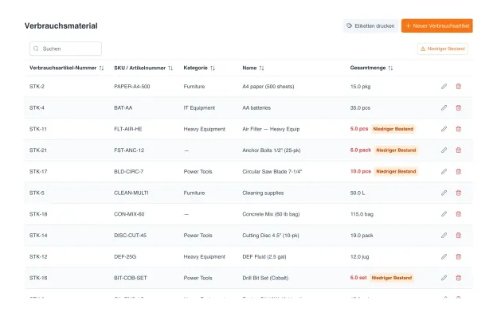Click the 50.0 L quantity
This screenshot has height=312, width=497.
coord(358,193)
